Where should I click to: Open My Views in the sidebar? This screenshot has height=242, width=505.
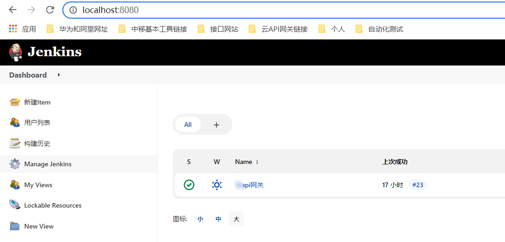[38, 185]
